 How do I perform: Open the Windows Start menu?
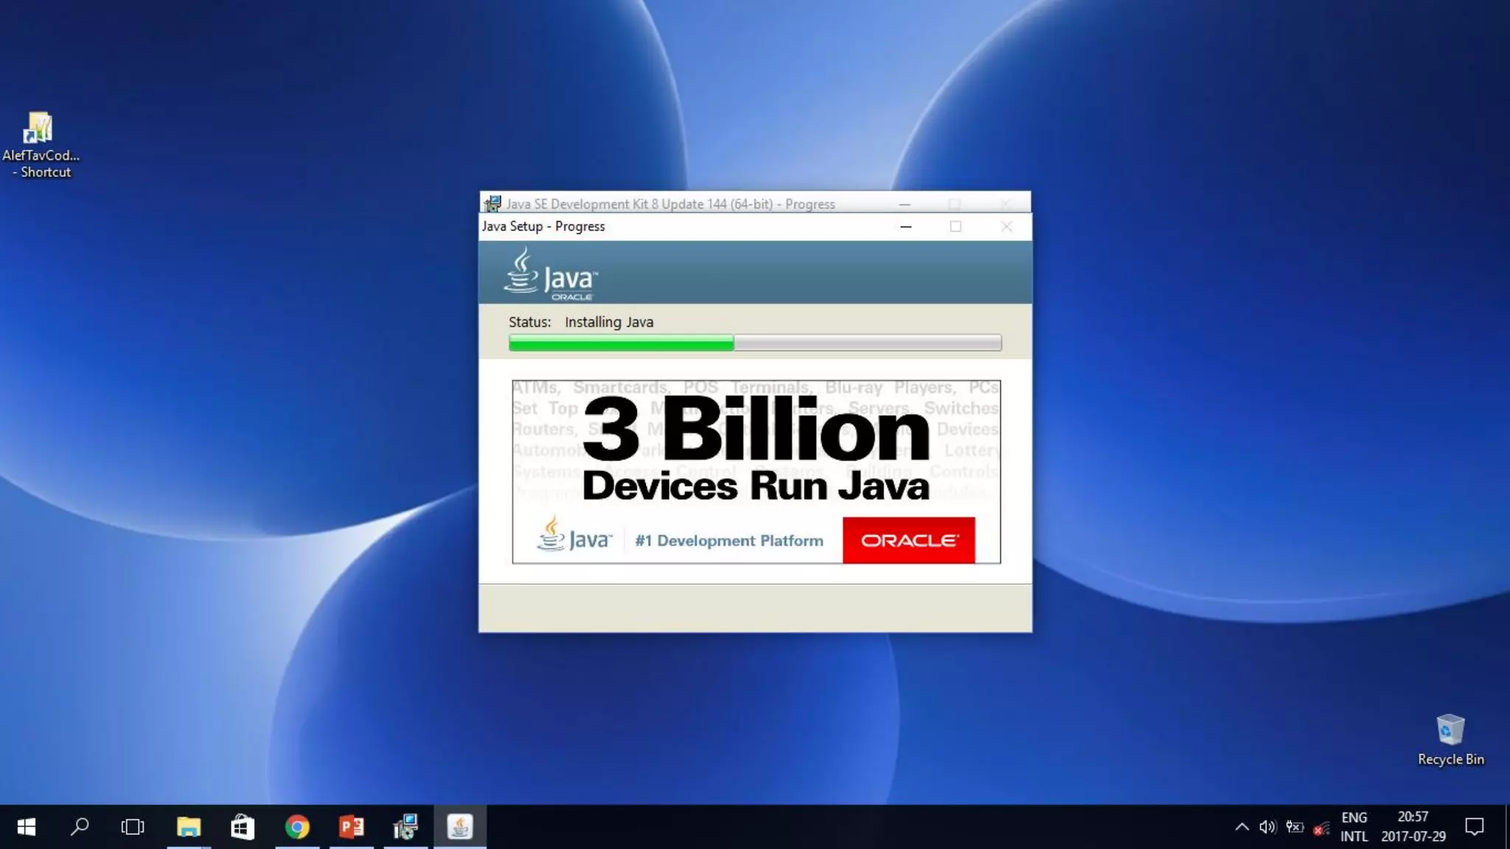pyautogui.click(x=27, y=827)
